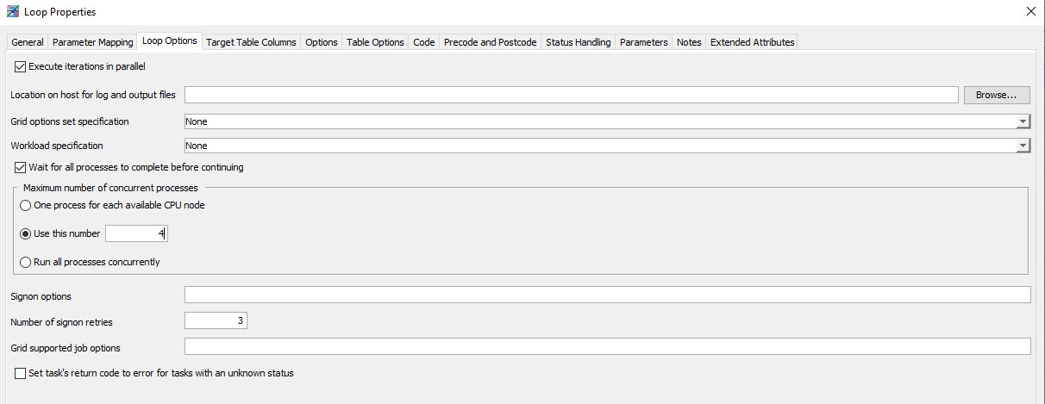Select the Use this number option

(x=26, y=233)
